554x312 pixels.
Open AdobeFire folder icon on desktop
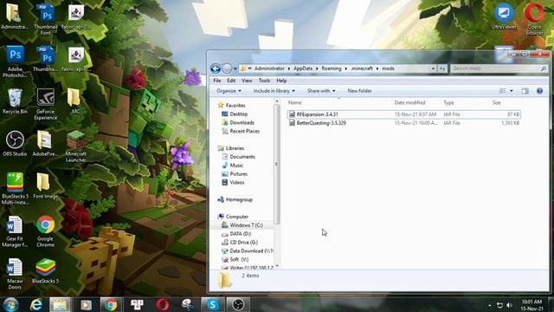[x=45, y=144]
